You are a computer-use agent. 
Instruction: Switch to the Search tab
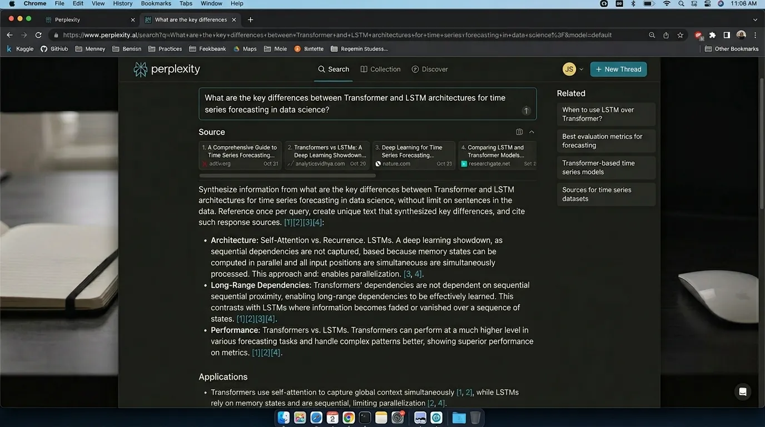334,69
